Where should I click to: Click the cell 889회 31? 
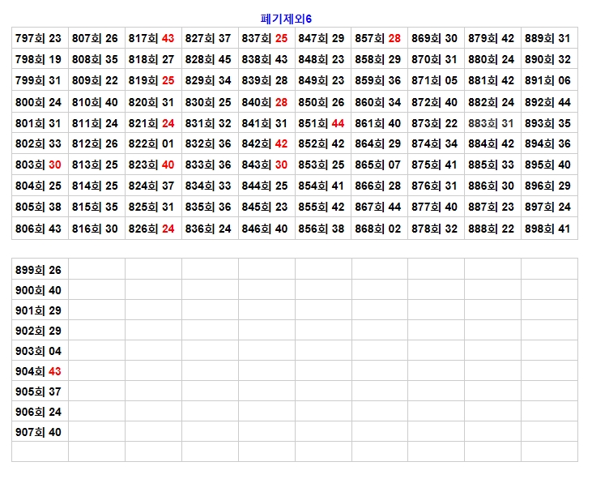pyautogui.click(x=548, y=38)
